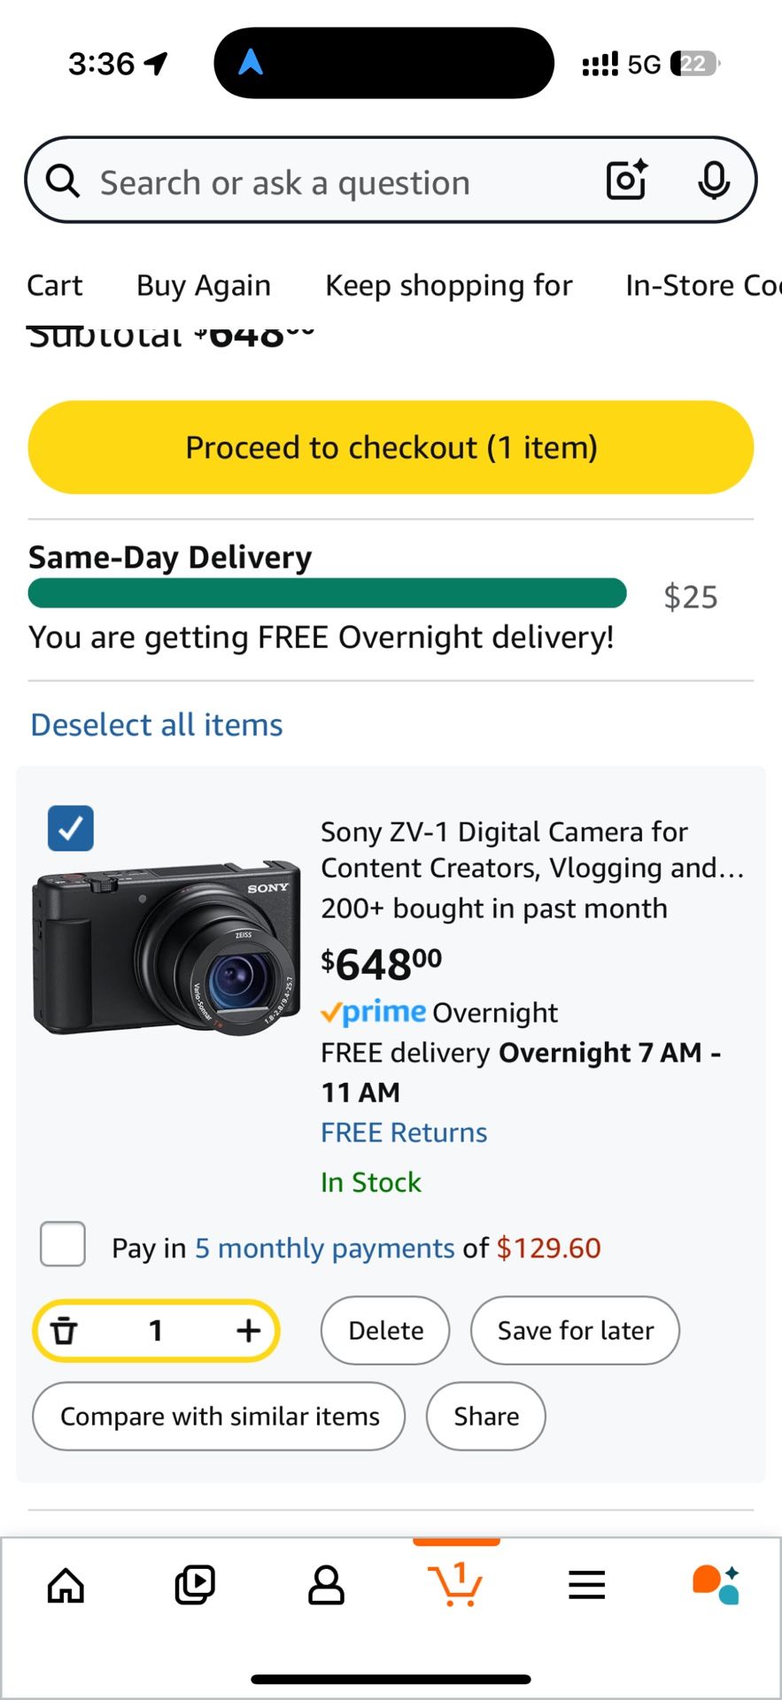Open the account profile icon
The height and width of the screenshot is (1700, 782).
point(326,1585)
